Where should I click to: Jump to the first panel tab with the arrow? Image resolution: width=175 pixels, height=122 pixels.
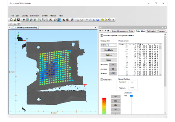click(x=100, y=31)
